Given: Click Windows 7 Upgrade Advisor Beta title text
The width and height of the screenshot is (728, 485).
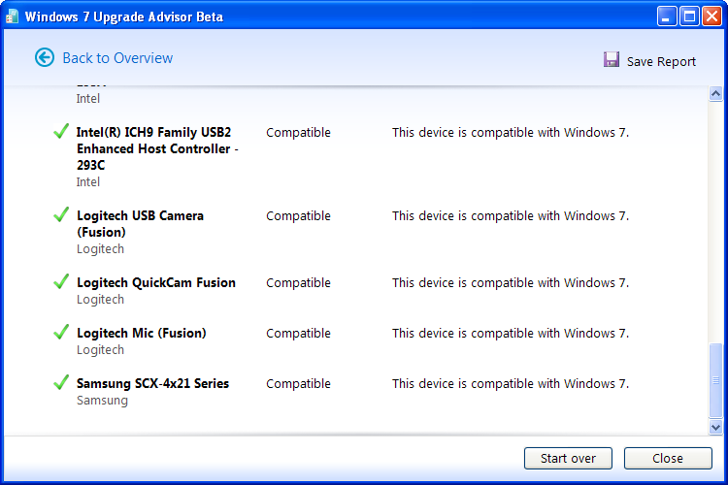Looking at the screenshot, I should pyautogui.click(x=124, y=16).
